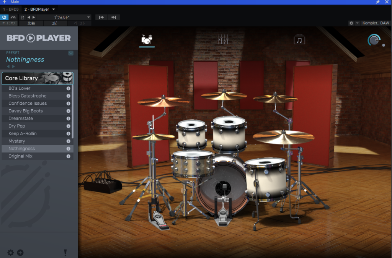The image size is (392, 258).
Task: Expand the PRESET menu chevron
Action: (x=71, y=53)
